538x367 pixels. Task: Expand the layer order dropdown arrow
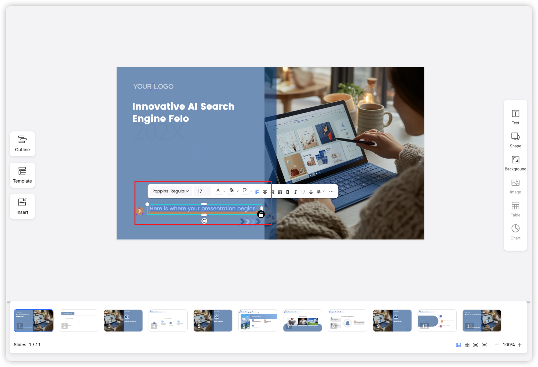pos(324,191)
